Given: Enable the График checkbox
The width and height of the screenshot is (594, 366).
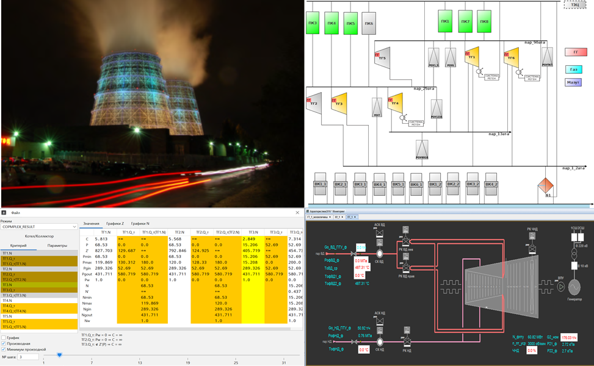Looking at the screenshot, I should coord(4,337).
